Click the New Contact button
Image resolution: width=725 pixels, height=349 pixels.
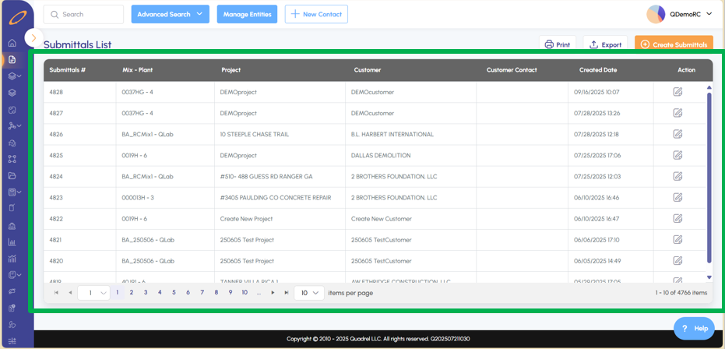click(x=316, y=14)
